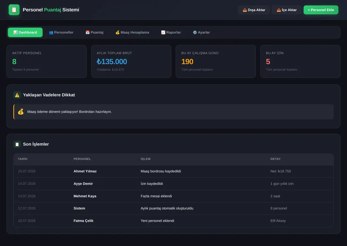The image size is (347, 246).
Task: Open the Maaş Hesaplama tab
Action: 132,32
